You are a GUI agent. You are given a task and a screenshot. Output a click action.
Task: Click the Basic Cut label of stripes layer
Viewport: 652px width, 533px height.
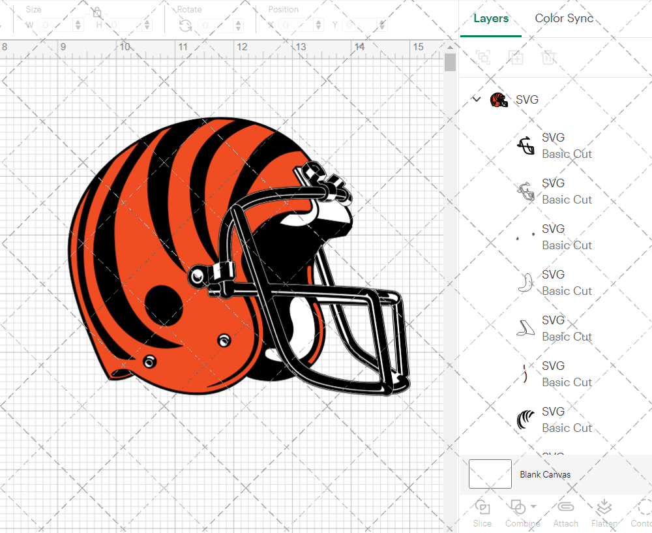[x=567, y=428]
